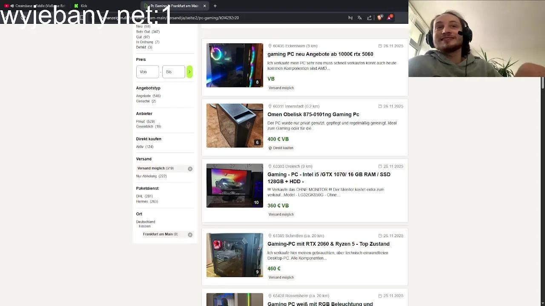Click the 'Von' minimum price field

pyautogui.click(x=147, y=72)
